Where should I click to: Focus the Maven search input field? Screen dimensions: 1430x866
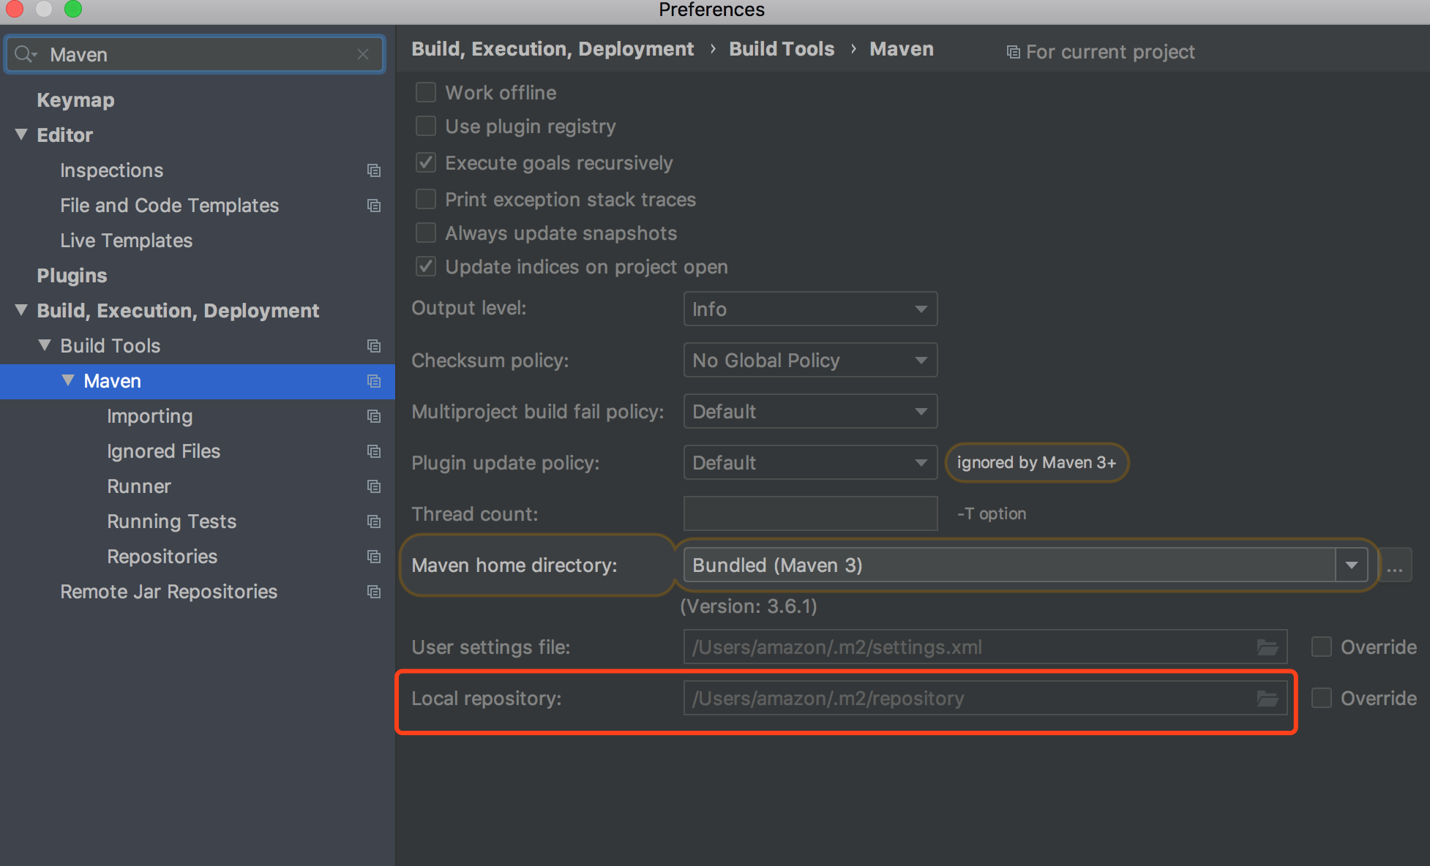pos(195,54)
